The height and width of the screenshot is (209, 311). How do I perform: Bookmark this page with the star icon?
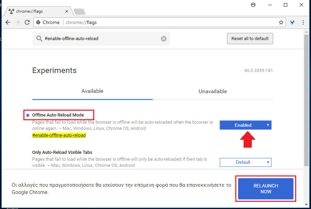click(281, 22)
